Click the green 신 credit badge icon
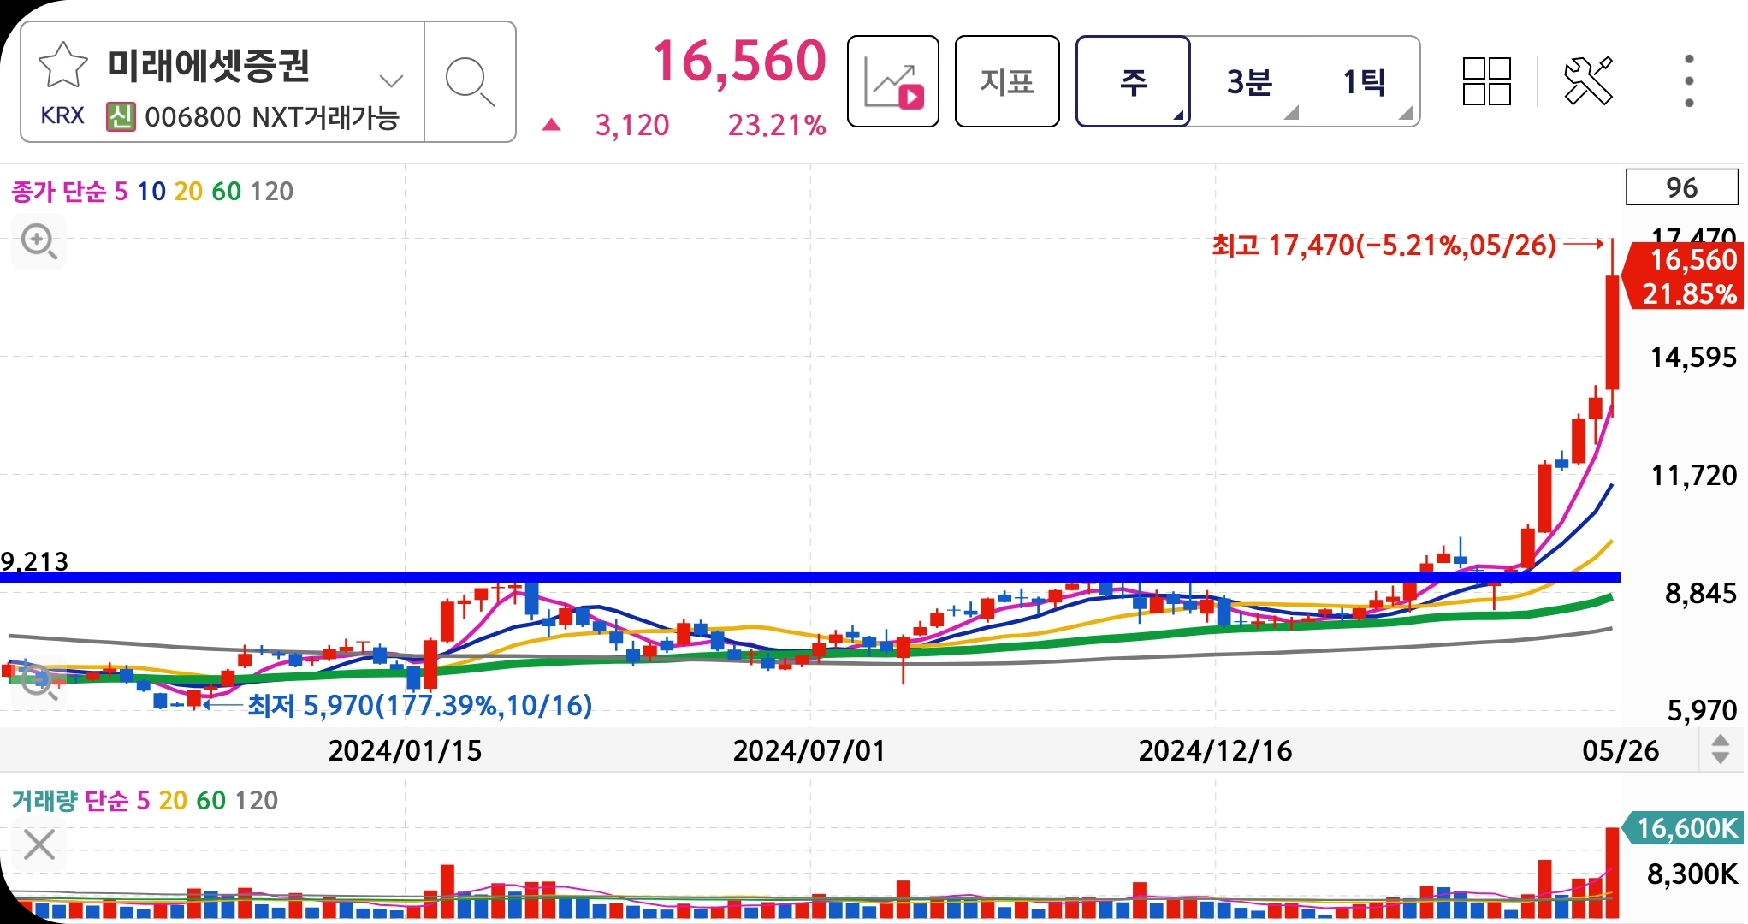Image resolution: width=1748 pixels, height=924 pixels. click(x=121, y=116)
